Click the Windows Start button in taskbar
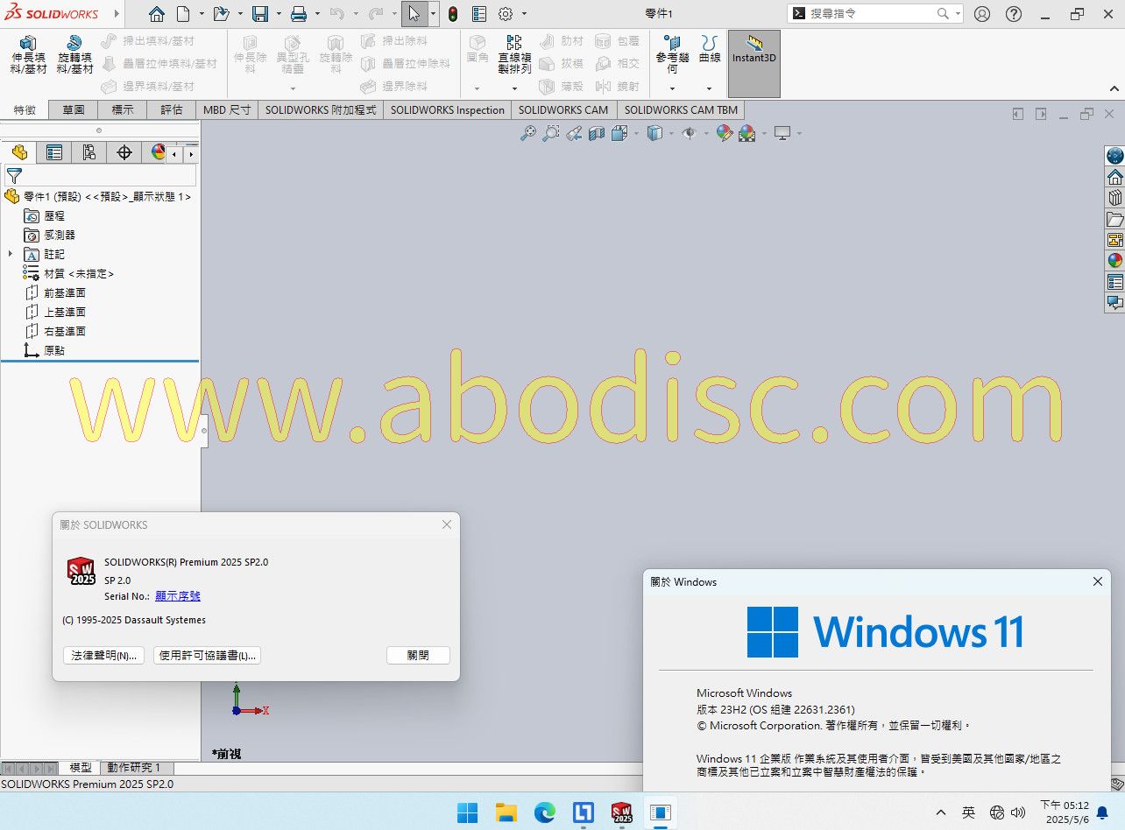 point(468,812)
